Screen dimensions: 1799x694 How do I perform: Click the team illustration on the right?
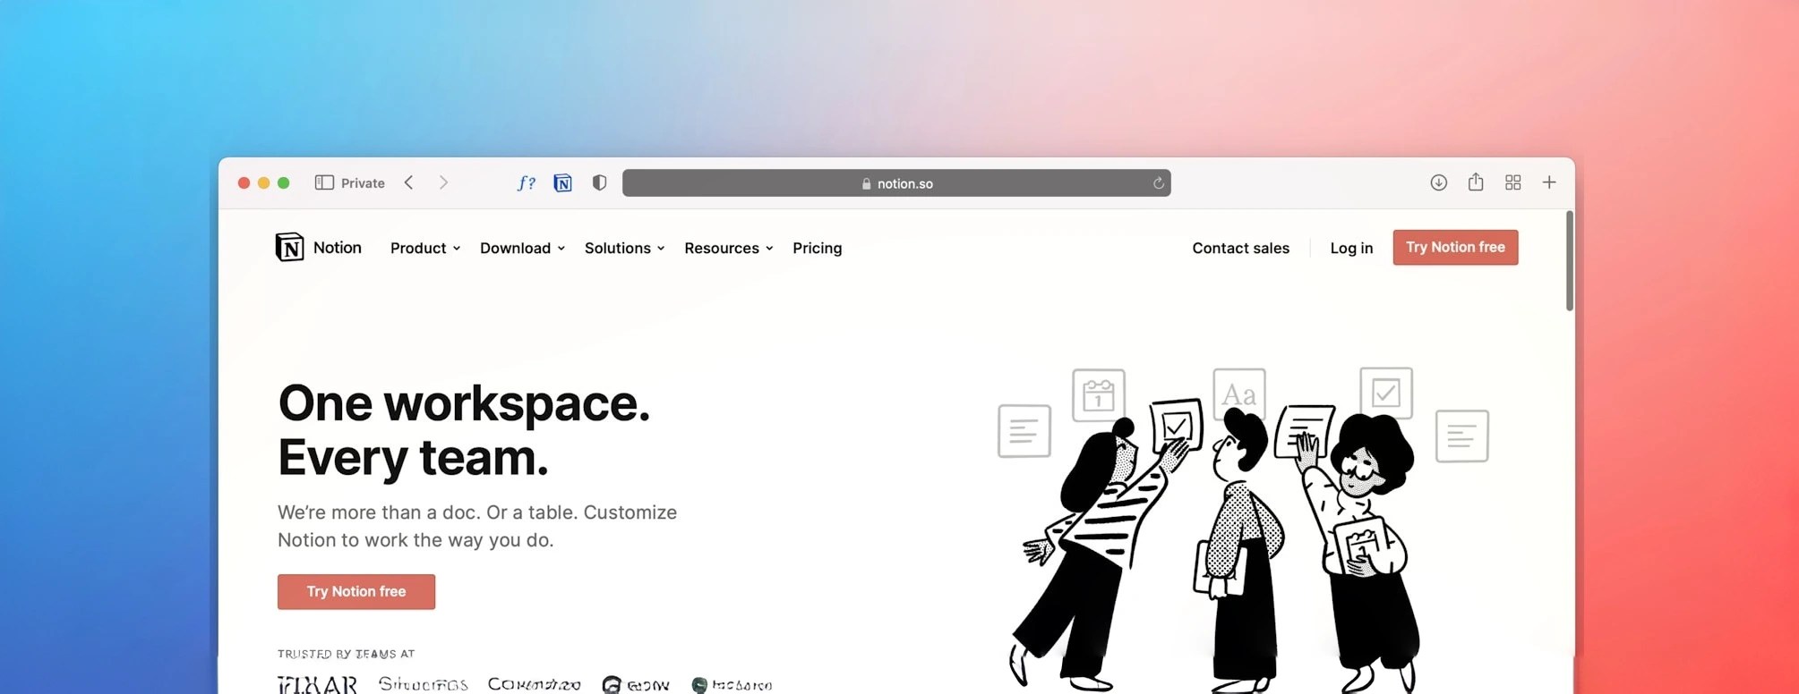coord(1243,529)
